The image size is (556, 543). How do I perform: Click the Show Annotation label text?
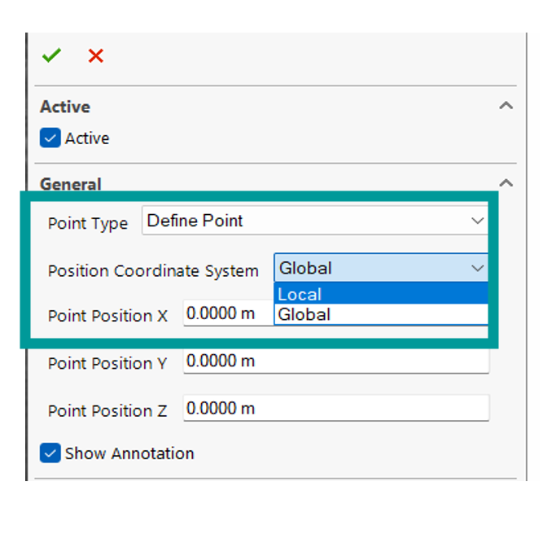click(x=129, y=453)
